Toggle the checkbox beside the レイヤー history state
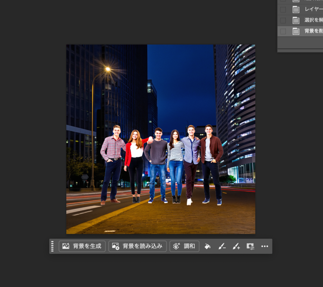The image size is (323, 287). pyautogui.click(x=283, y=9)
